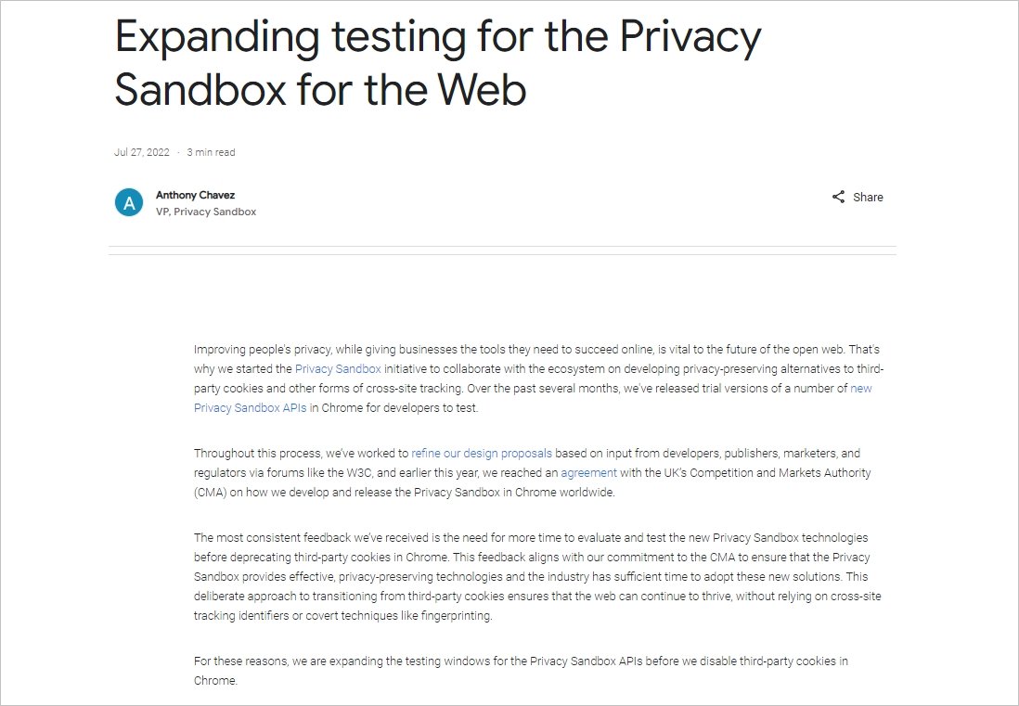This screenshot has height=706, width=1019.
Task: Click the share icon
Action: [838, 197]
